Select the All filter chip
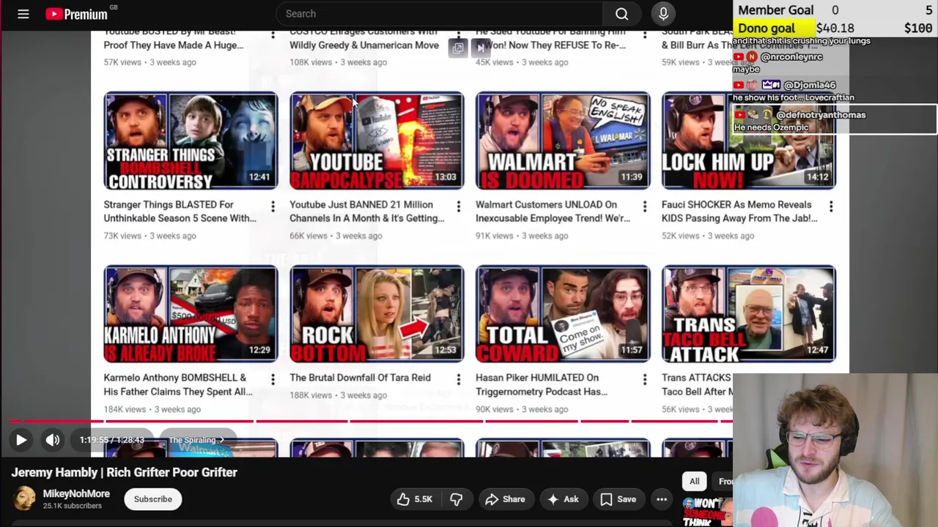 tap(694, 481)
